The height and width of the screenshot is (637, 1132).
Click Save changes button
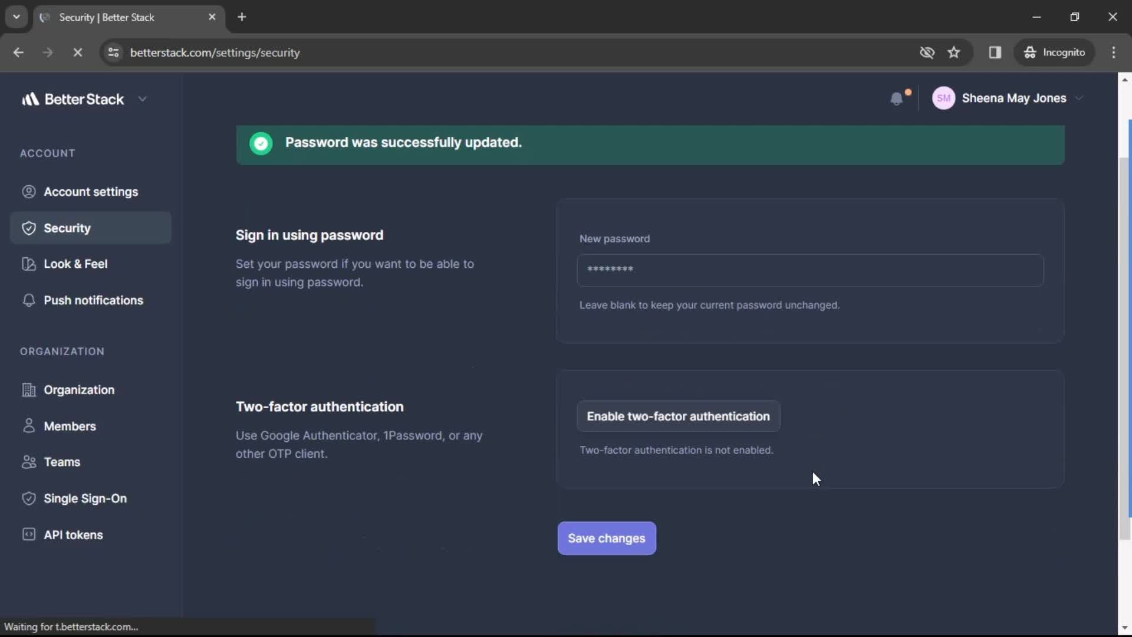pyautogui.click(x=607, y=539)
